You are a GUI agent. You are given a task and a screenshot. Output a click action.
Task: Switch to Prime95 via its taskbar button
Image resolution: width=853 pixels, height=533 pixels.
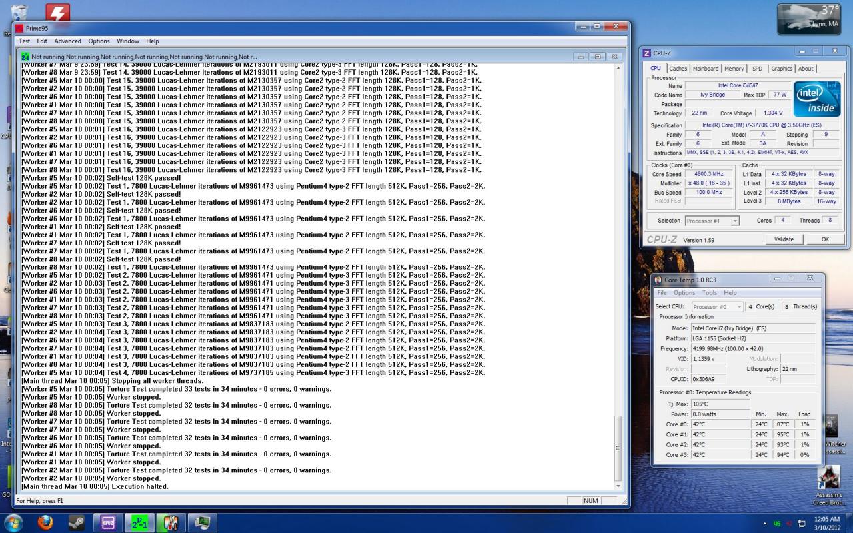(139, 523)
